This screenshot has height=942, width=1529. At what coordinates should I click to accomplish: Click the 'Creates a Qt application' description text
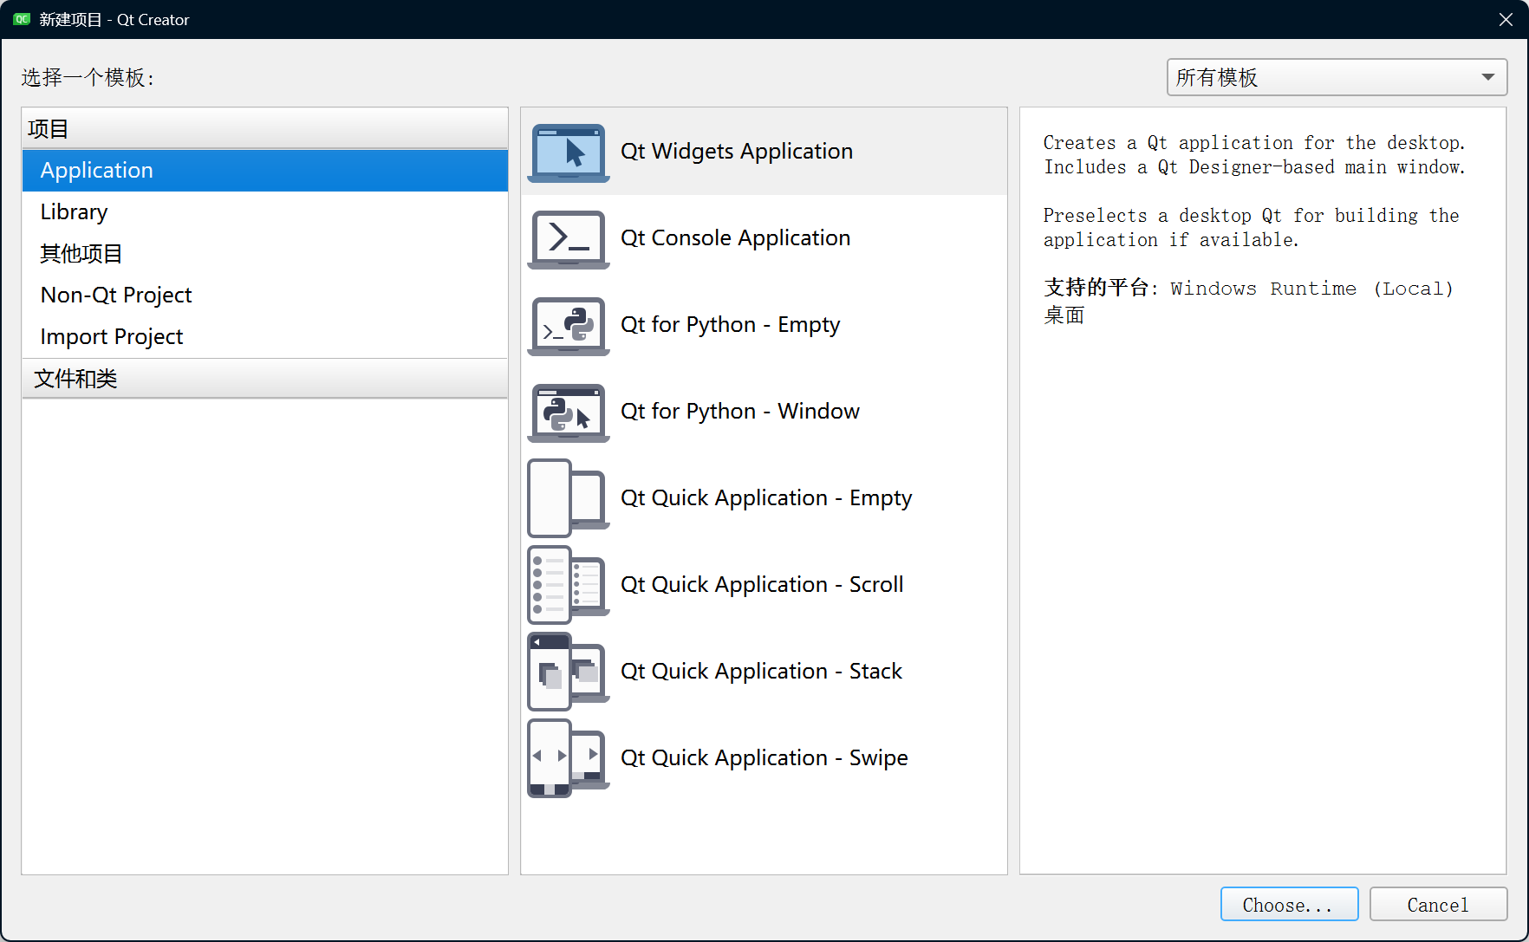click(x=1254, y=155)
